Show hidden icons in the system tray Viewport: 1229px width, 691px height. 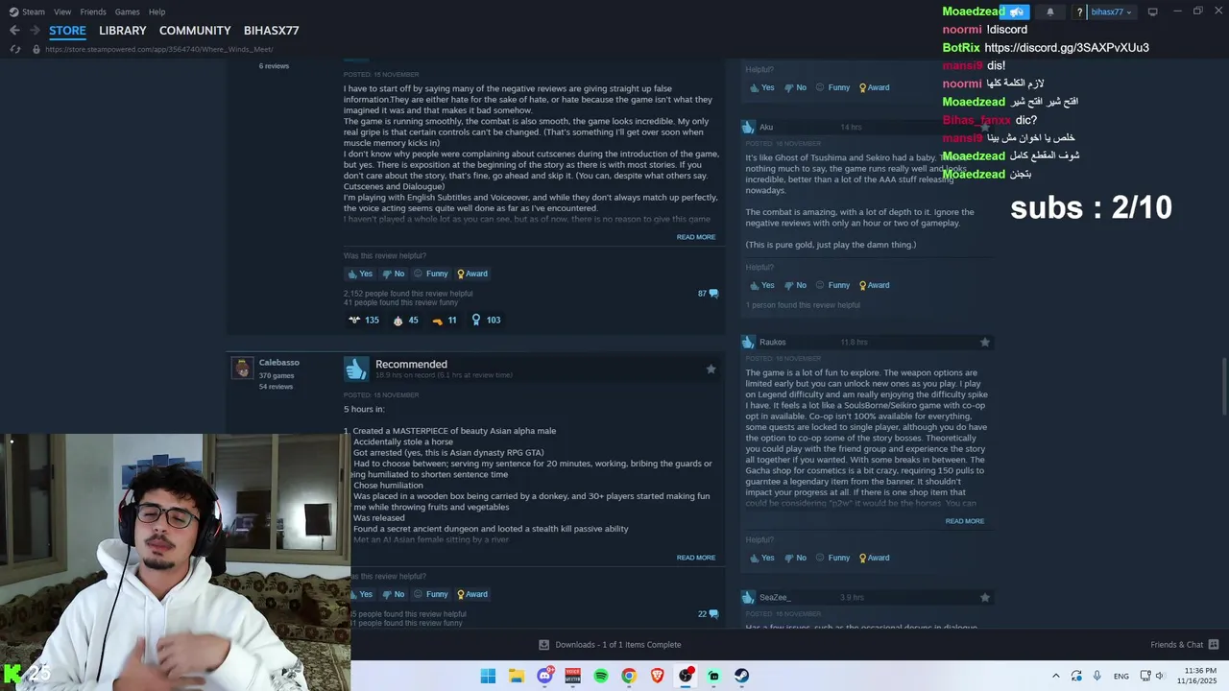click(x=1056, y=676)
